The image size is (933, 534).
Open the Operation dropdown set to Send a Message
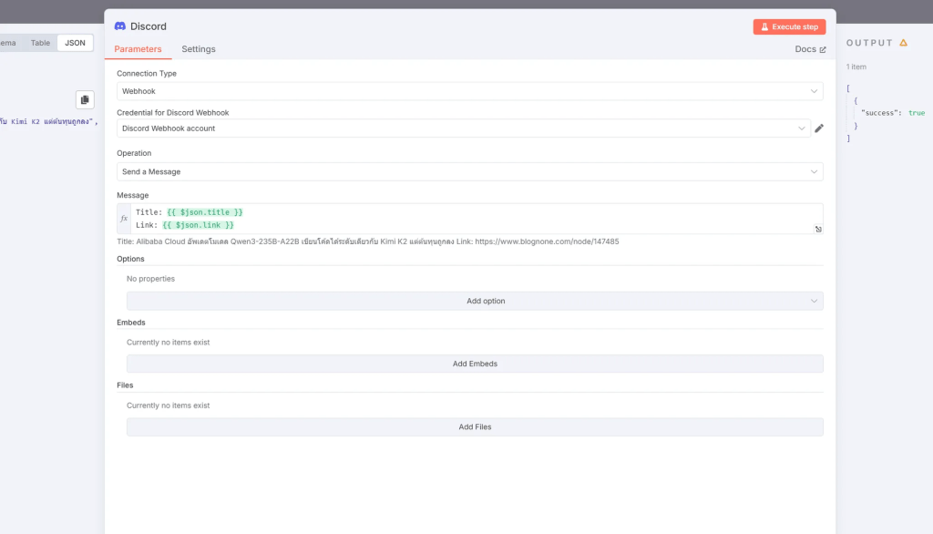click(x=469, y=171)
